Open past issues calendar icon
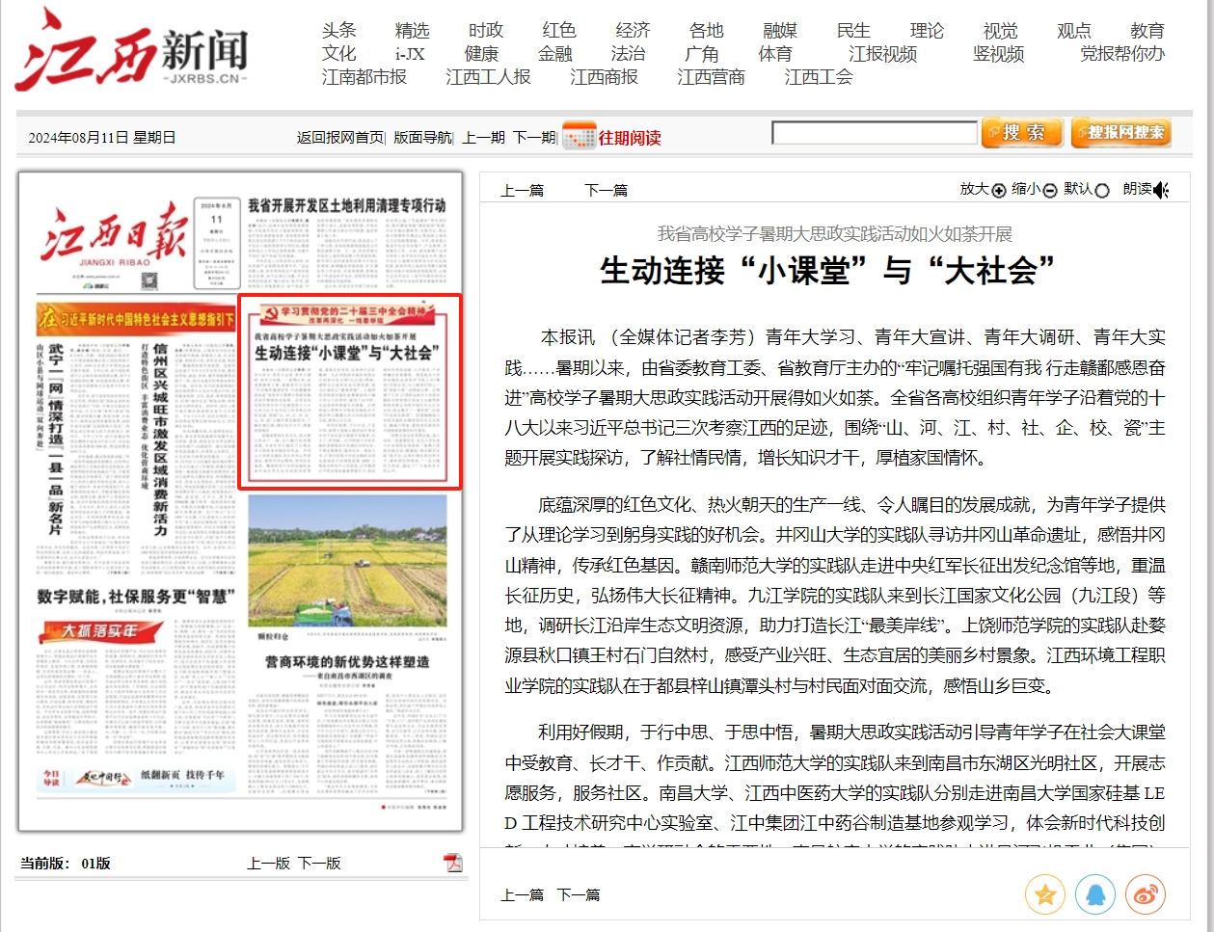Screen dimensions: 1214x932 click(579, 136)
